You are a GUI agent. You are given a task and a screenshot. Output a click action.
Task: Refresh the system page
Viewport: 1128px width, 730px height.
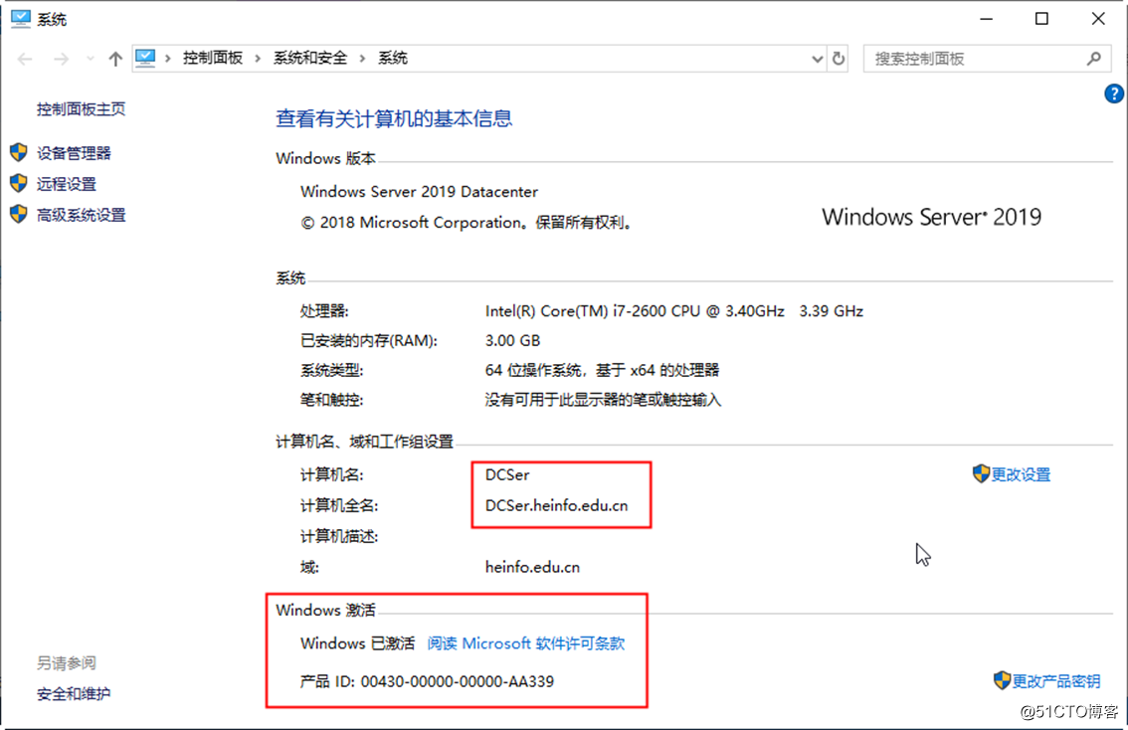(839, 59)
